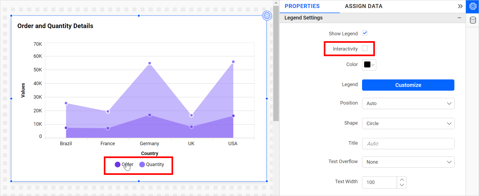Click the Order legend circle marker
Screen dimensions: 479x196
coord(117,164)
